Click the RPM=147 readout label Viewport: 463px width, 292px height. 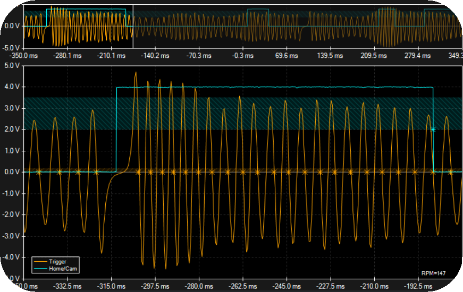[432, 273]
